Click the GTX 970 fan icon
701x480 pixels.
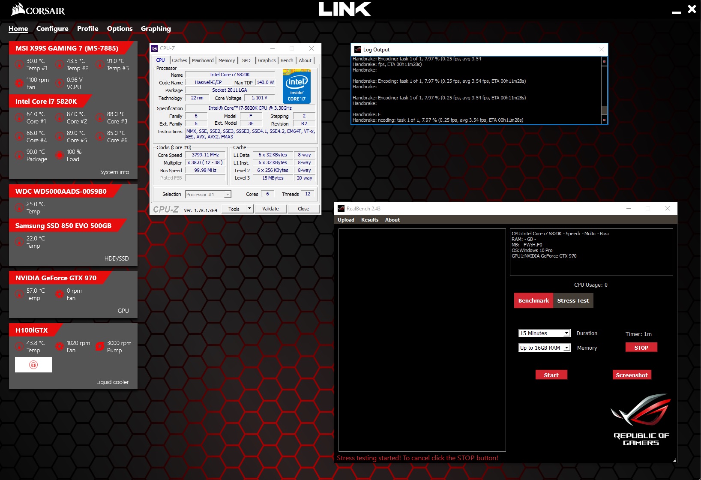coord(60,294)
